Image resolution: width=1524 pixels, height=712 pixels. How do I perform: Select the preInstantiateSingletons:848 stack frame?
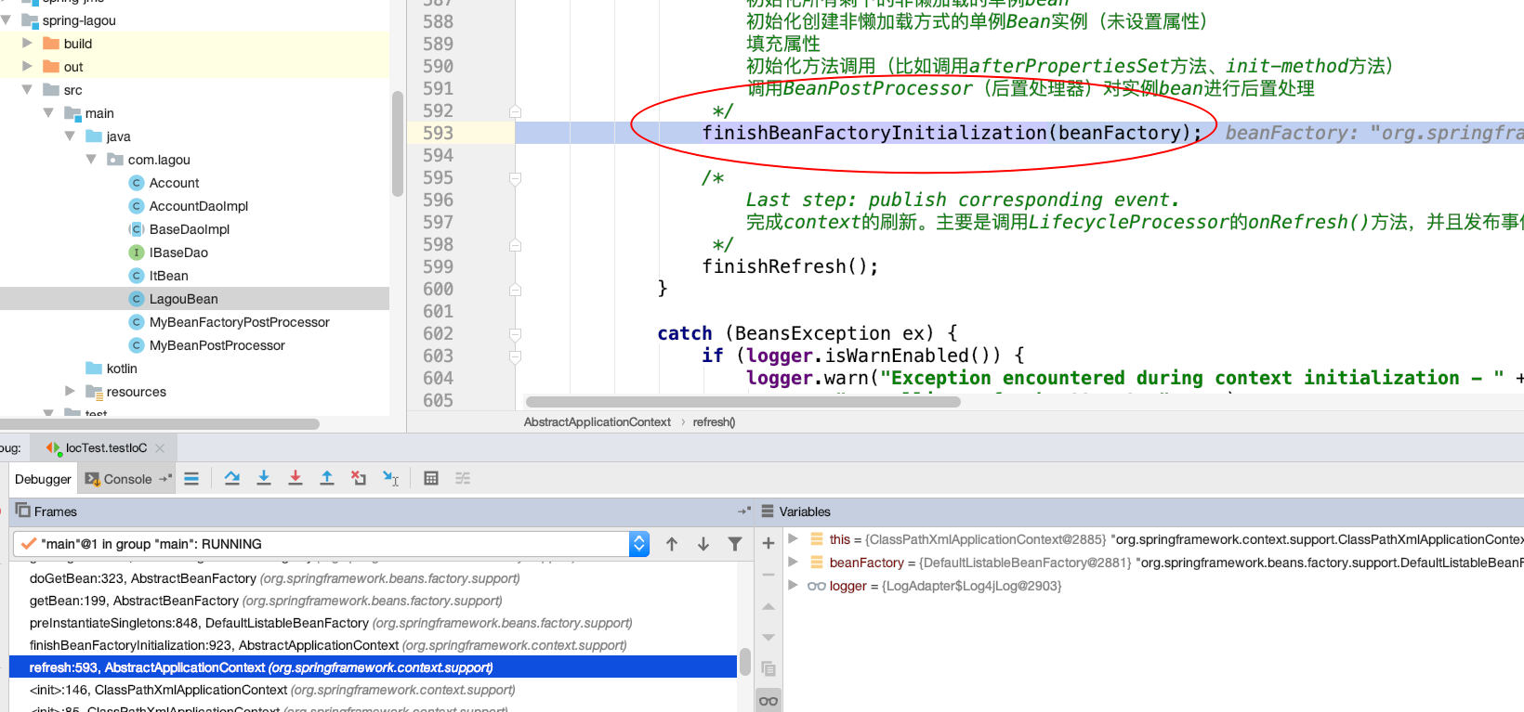tap(372, 623)
